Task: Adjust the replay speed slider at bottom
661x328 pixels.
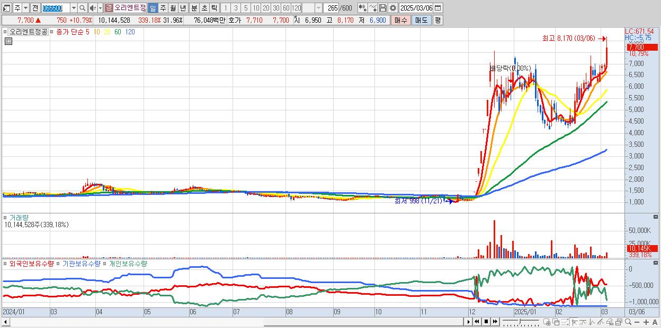Action: coord(521,322)
